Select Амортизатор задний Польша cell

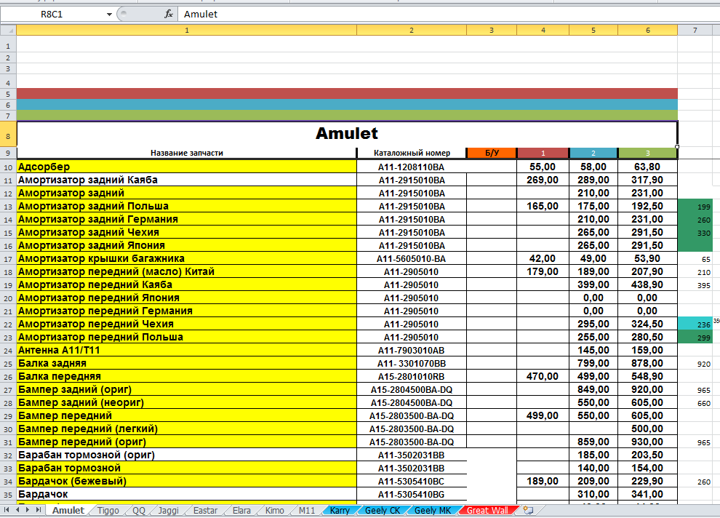point(186,206)
